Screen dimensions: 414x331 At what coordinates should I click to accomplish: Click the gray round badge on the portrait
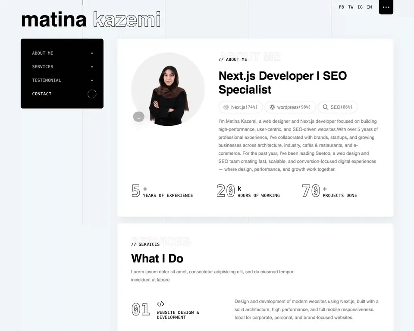tap(138, 117)
